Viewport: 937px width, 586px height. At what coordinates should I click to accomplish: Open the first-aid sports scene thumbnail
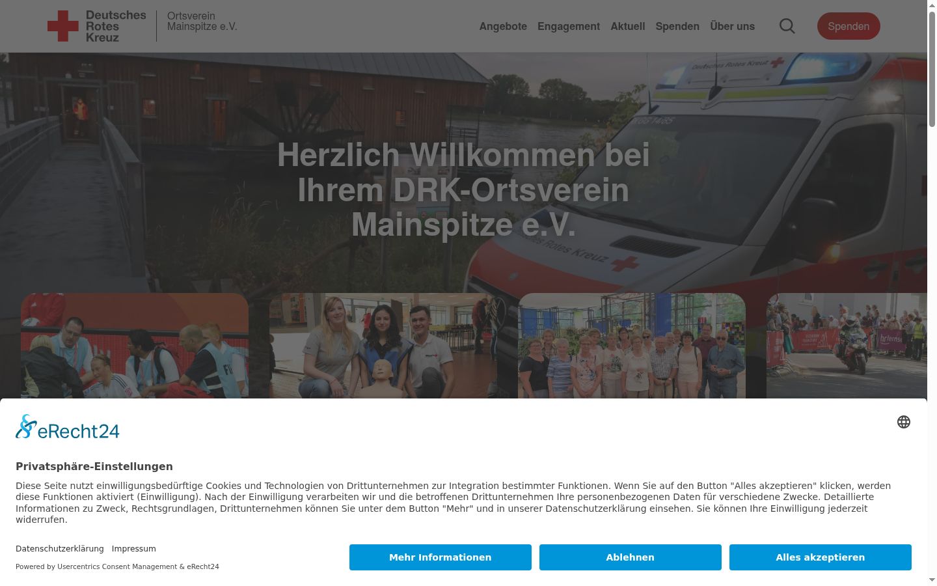(x=135, y=346)
